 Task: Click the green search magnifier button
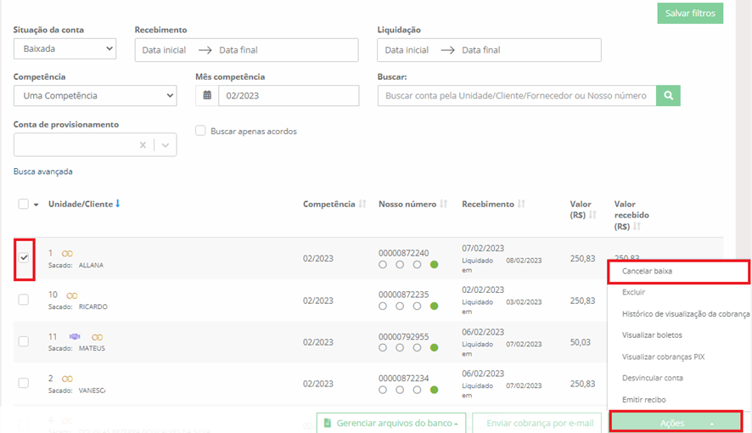tap(668, 95)
